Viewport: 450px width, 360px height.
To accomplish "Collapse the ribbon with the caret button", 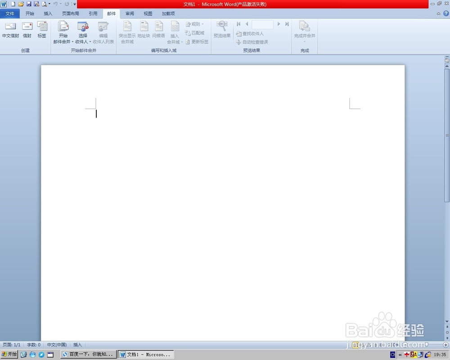I will [x=438, y=13].
